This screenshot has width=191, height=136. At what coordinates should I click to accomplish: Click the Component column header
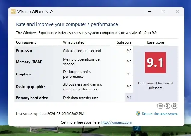[26, 42]
